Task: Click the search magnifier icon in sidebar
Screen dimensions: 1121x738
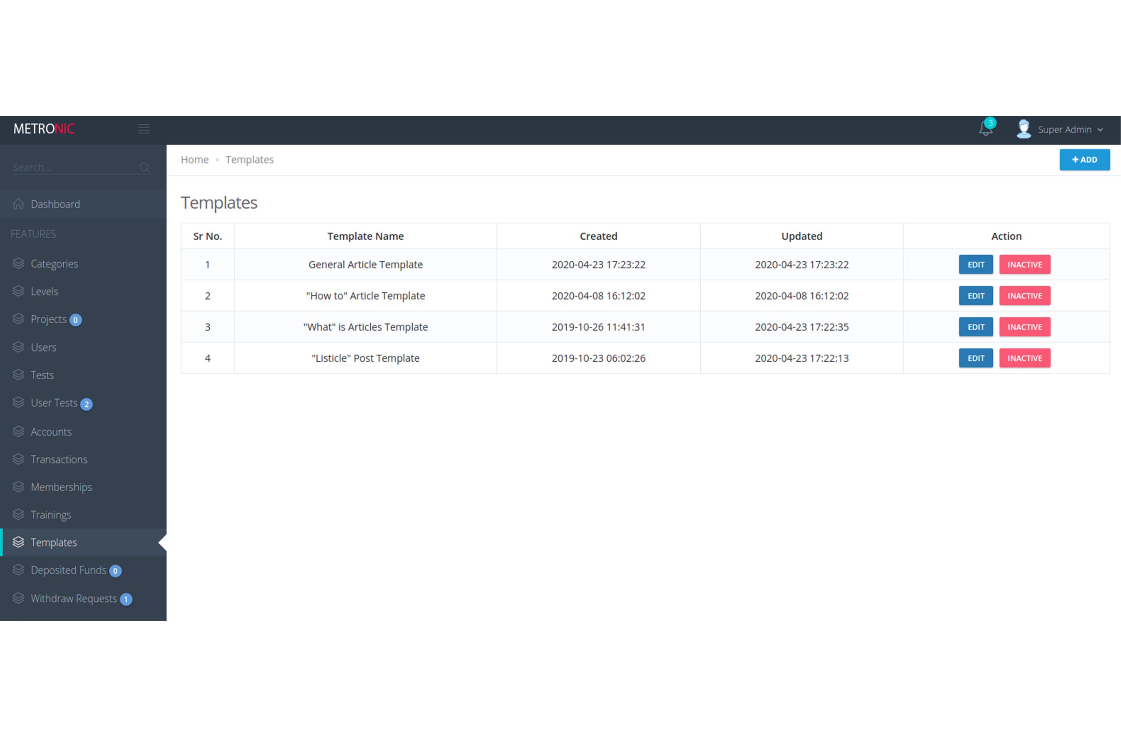Action: [145, 168]
